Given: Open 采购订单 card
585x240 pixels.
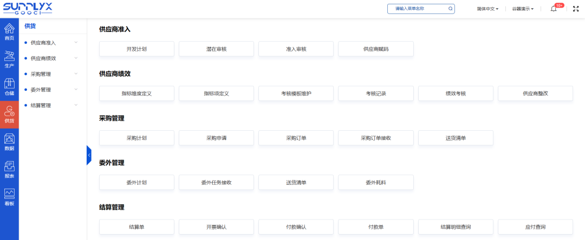Looking at the screenshot, I should 296,138.
